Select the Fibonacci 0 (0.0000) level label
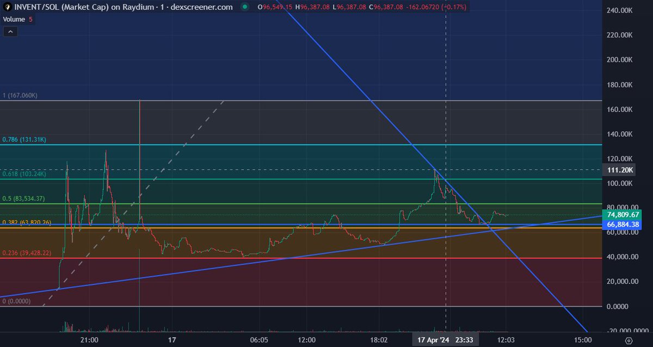Image resolution: width=653 pixels, height=347 pixels. click(x=17, y=301)
